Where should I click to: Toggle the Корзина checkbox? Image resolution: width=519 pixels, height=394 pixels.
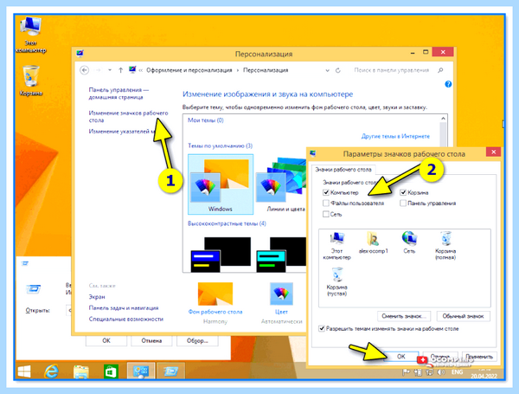pos(403,192)
